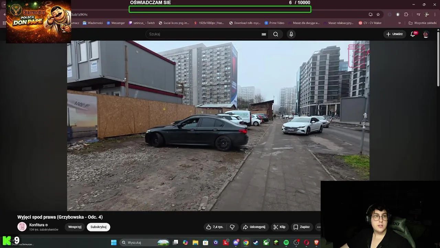Image resolution: width=440 pixels, height=248 pixels.
Task: Click the Utwórz create button
Action: tap(394, 34)
